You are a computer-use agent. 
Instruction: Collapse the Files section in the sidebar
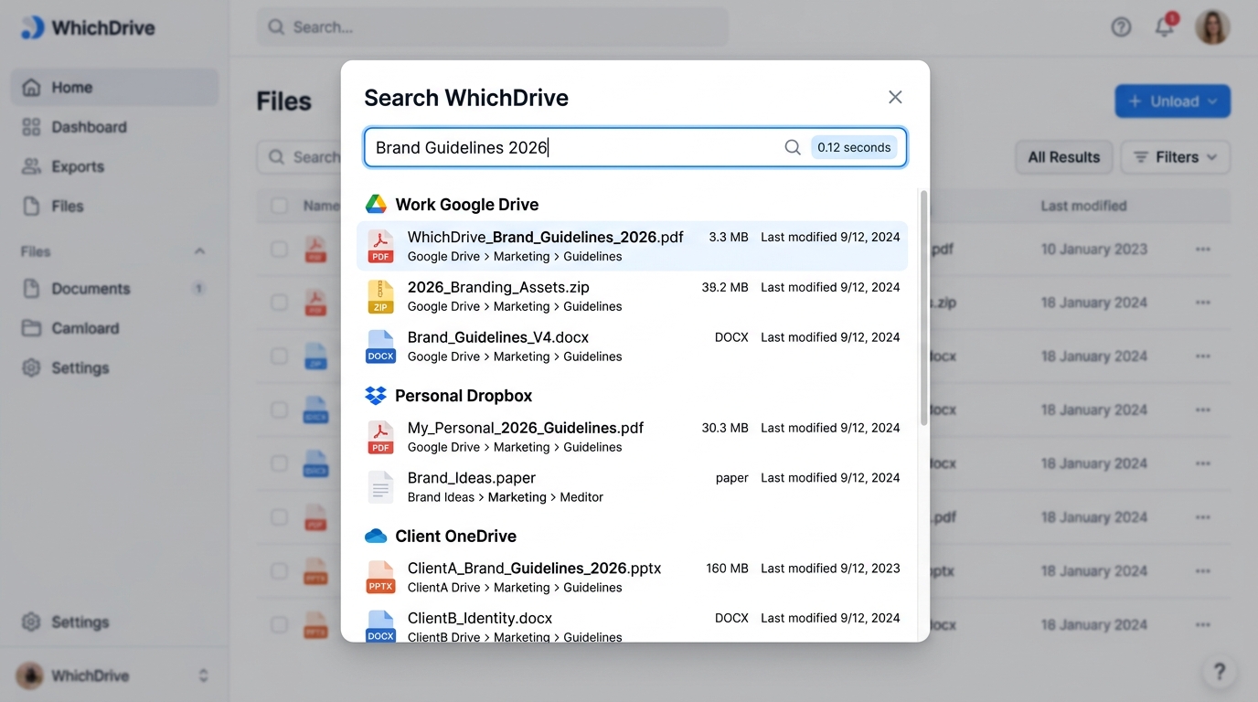coord(199,251)
